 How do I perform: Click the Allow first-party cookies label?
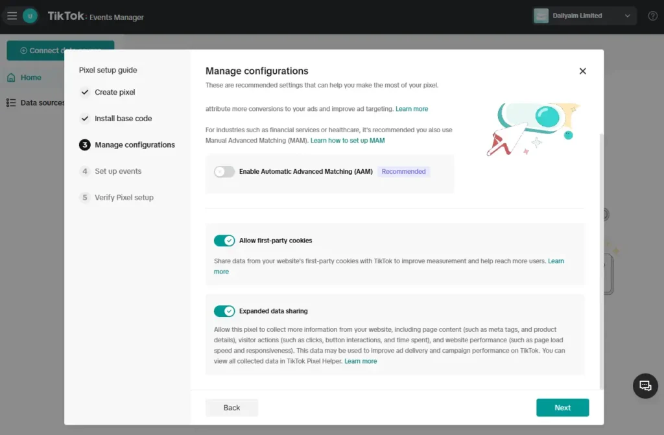276,241
